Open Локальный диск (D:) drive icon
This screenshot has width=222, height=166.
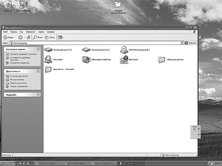[86, 50]
